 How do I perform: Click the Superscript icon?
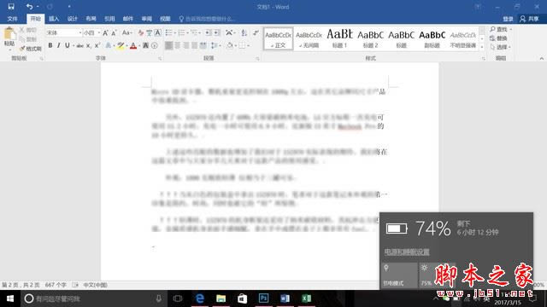click(x=97, y=45)
